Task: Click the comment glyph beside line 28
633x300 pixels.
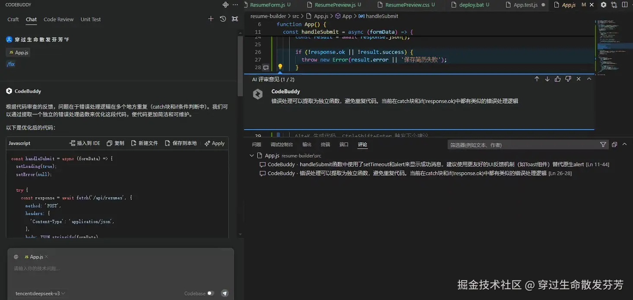Action: point(266,68)
